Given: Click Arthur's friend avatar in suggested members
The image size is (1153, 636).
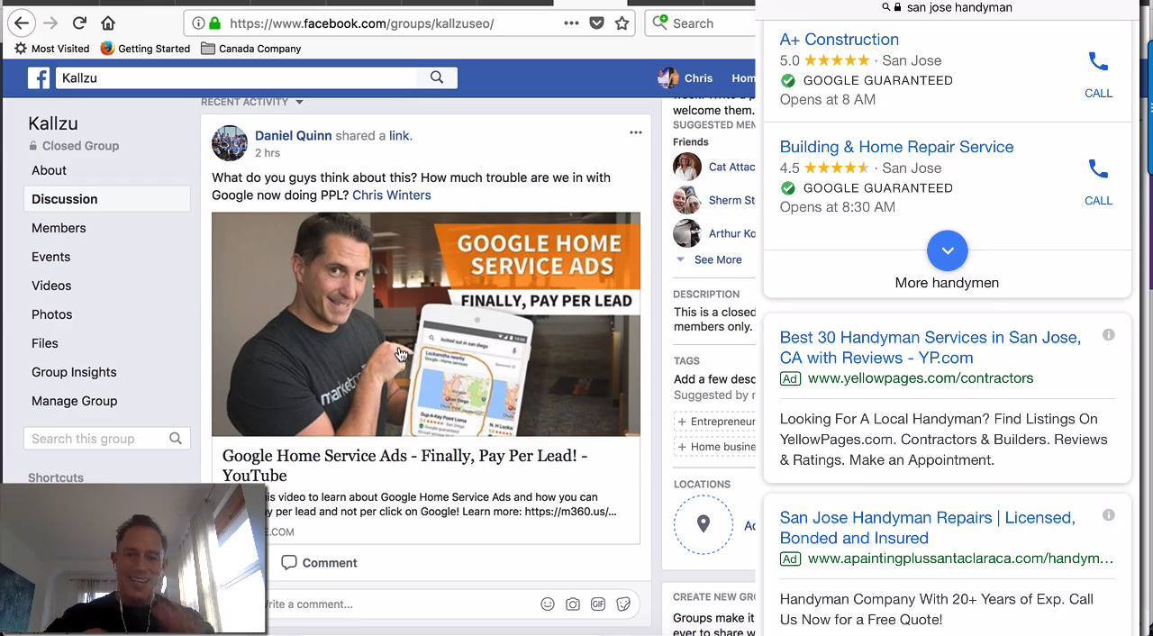Looking at the screenshot, I should point(687,233).
